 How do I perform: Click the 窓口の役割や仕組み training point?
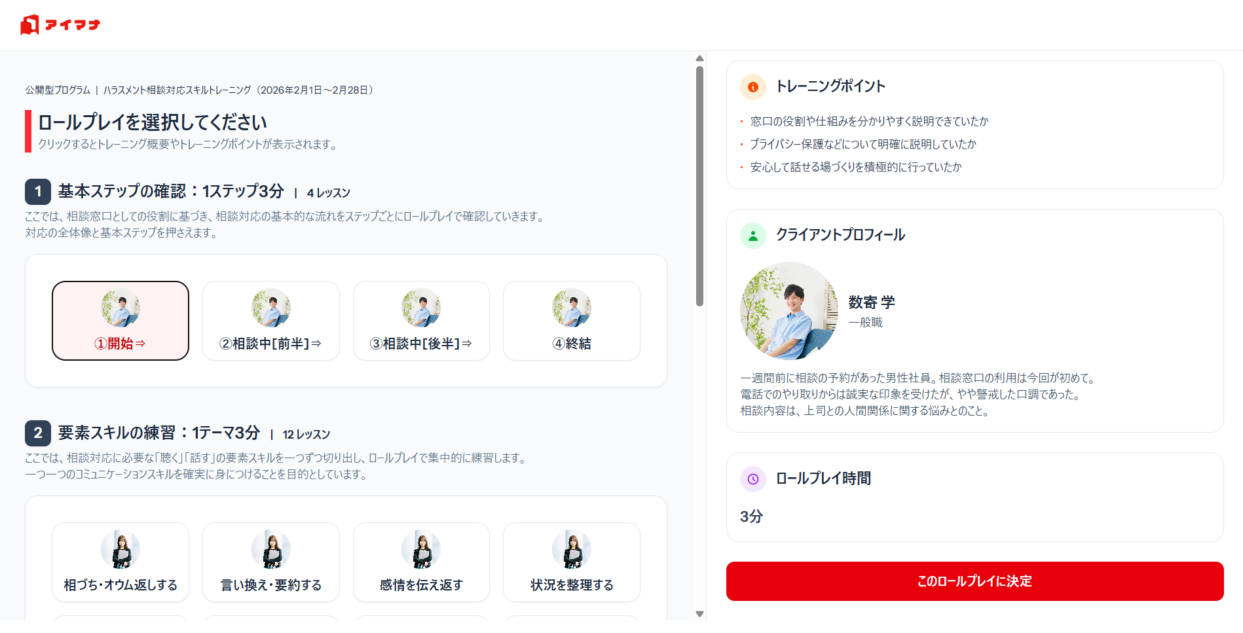[x=869, y=121]
